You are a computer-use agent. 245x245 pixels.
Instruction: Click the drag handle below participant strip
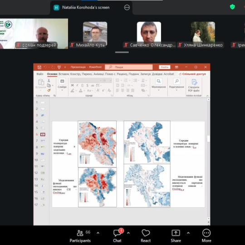122,52
